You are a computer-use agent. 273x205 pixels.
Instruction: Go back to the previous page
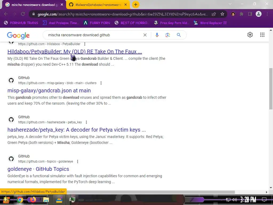[x=6, y=14]
